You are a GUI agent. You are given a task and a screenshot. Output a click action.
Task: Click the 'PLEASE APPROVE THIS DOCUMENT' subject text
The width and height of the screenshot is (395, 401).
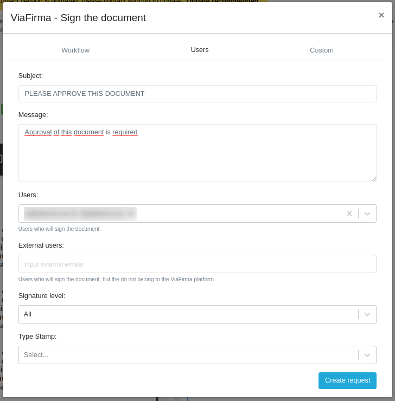(85, 94)
